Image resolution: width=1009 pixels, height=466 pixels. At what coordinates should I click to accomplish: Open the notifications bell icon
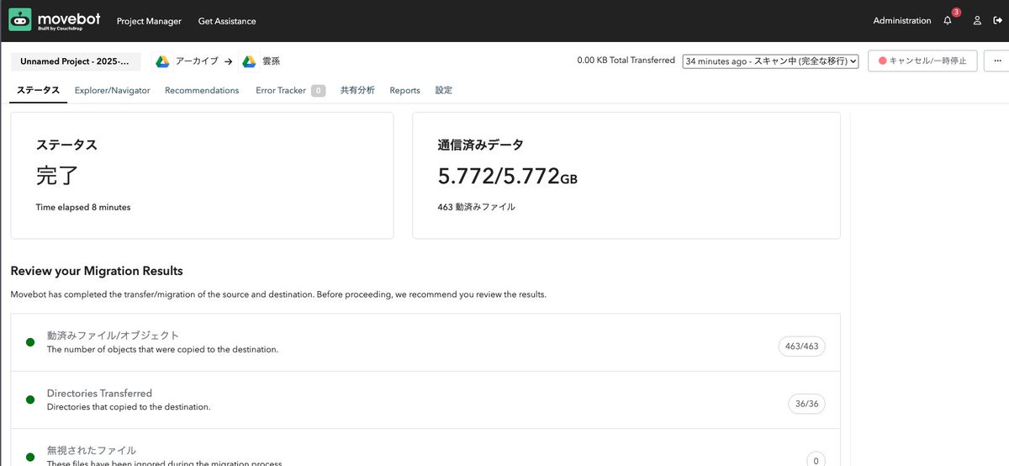point(948,21)
